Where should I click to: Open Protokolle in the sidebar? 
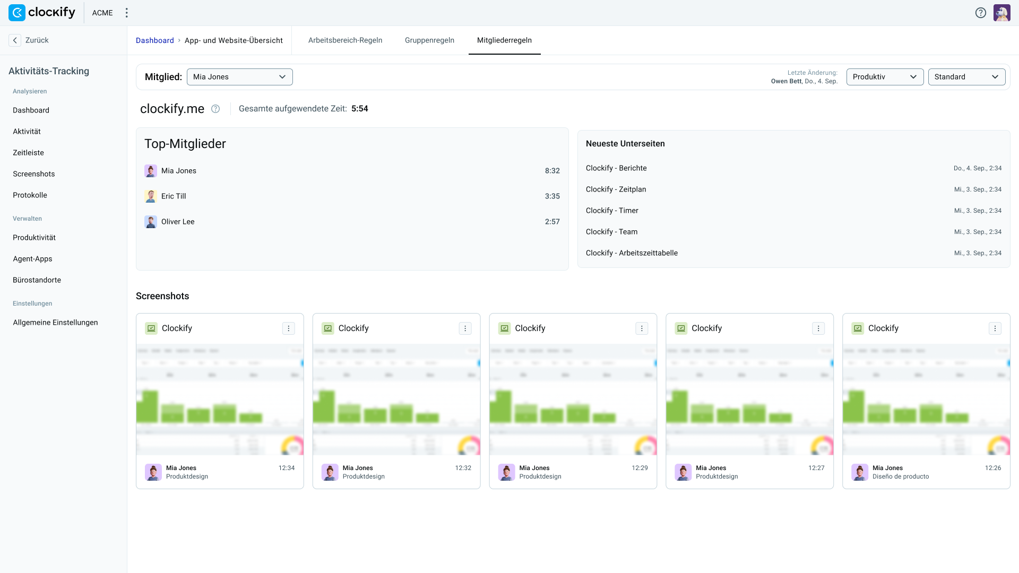point(30,195)
